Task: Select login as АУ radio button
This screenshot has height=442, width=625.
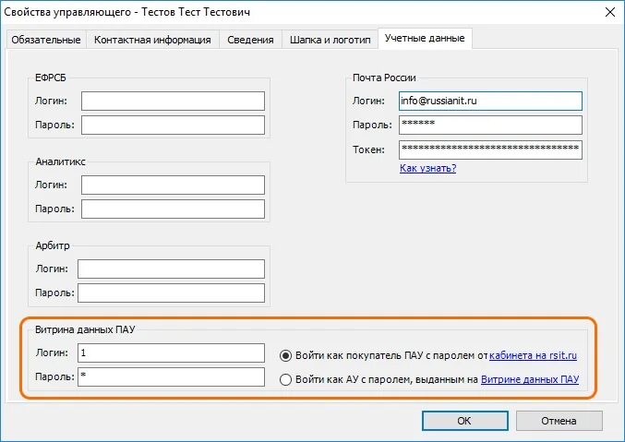Action: click(285, 379)
